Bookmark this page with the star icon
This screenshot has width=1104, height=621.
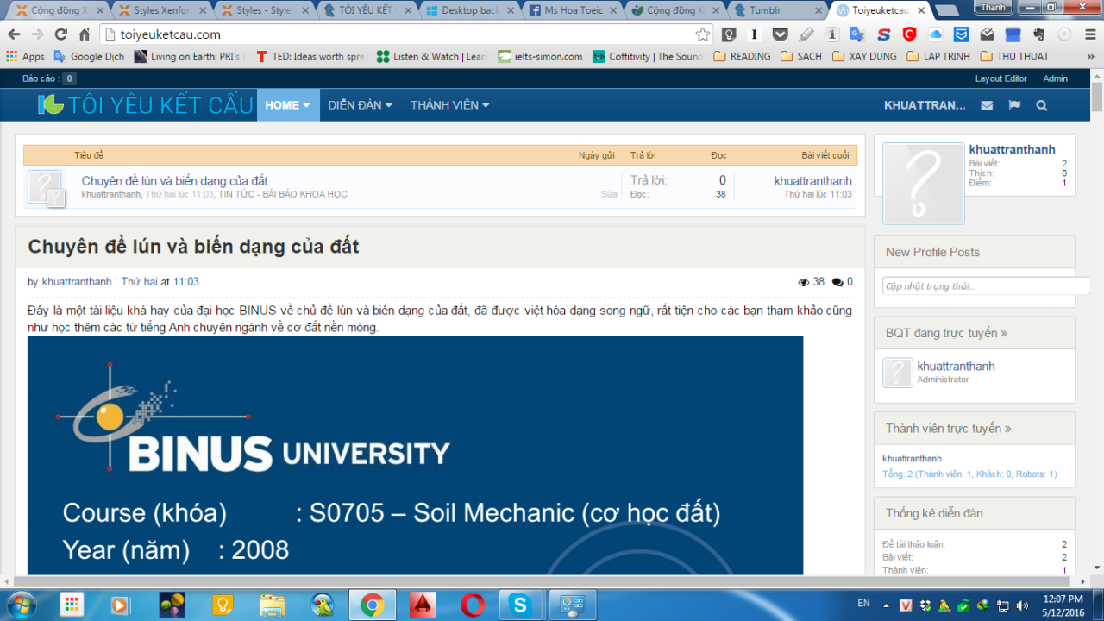pyautogui.click(x=703, y=34)
